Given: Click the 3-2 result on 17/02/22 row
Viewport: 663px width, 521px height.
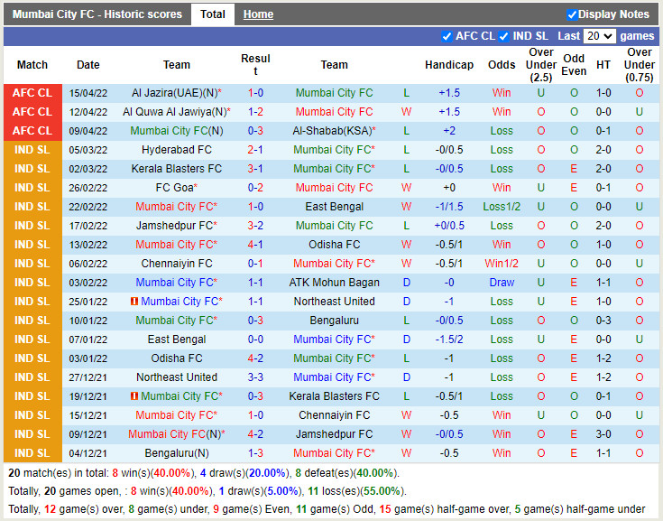Looking at the screenshot, I should click(x=255, y=226).
